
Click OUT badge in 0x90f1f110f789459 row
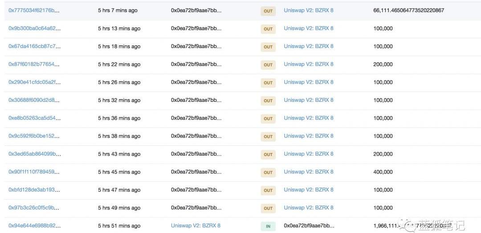(268, 173)
